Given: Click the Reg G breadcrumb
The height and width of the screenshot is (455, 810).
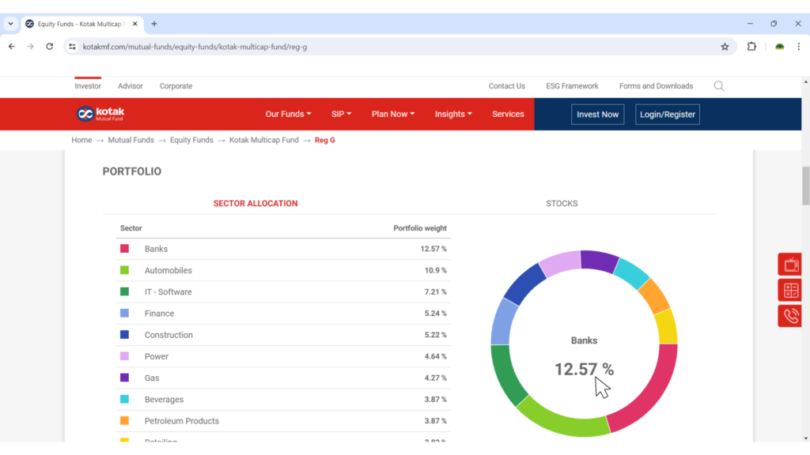Looking at the screenshot, I should pos(325,140).
